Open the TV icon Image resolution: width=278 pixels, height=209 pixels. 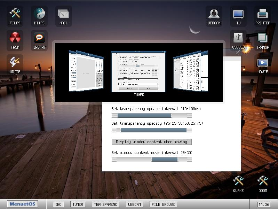238,16
